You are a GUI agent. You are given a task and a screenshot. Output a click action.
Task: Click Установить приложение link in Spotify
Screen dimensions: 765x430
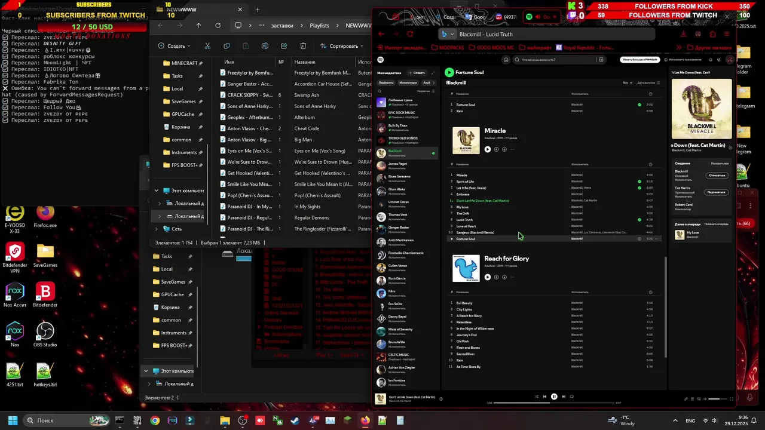click(684, 60)
